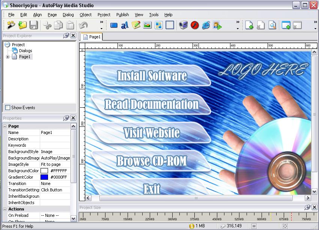Insert a Video object with camcorder icon
The width and height of the screenshot is (319, 230).
(183, 25)
